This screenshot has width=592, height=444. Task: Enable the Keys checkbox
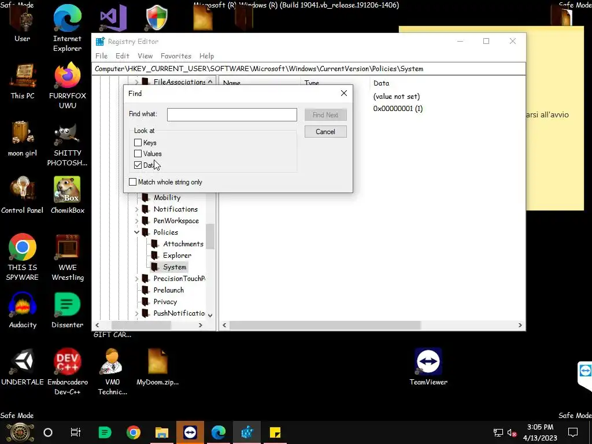click(138, 142)
